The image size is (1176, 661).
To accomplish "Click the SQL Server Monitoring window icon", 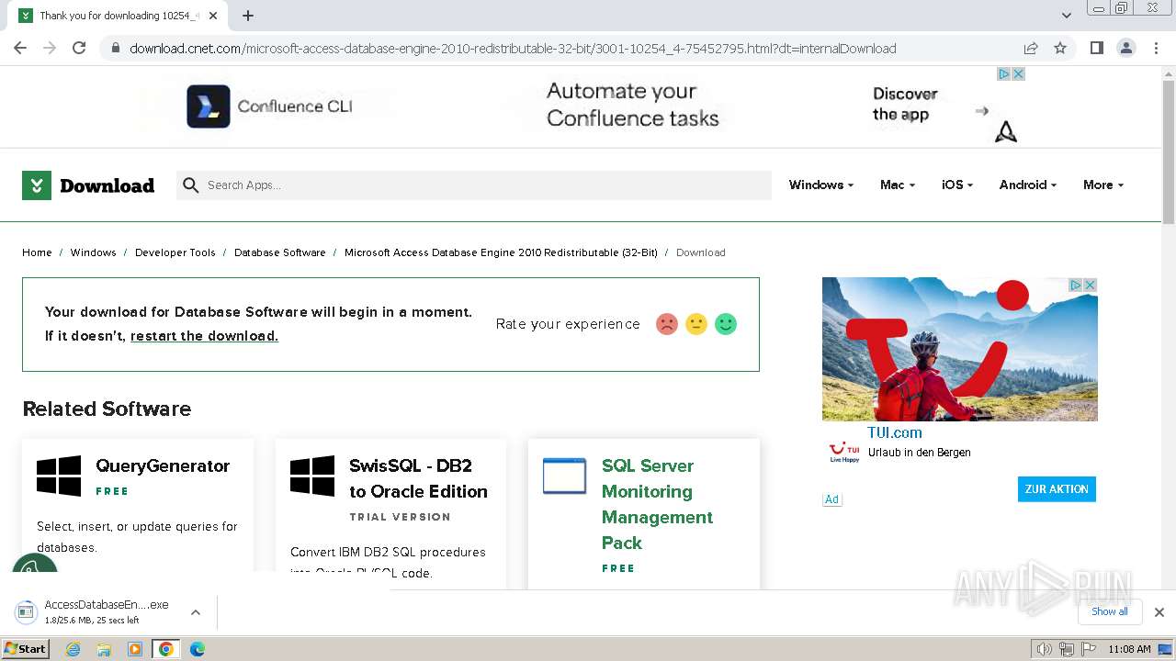I will click(x=564, y=476).
